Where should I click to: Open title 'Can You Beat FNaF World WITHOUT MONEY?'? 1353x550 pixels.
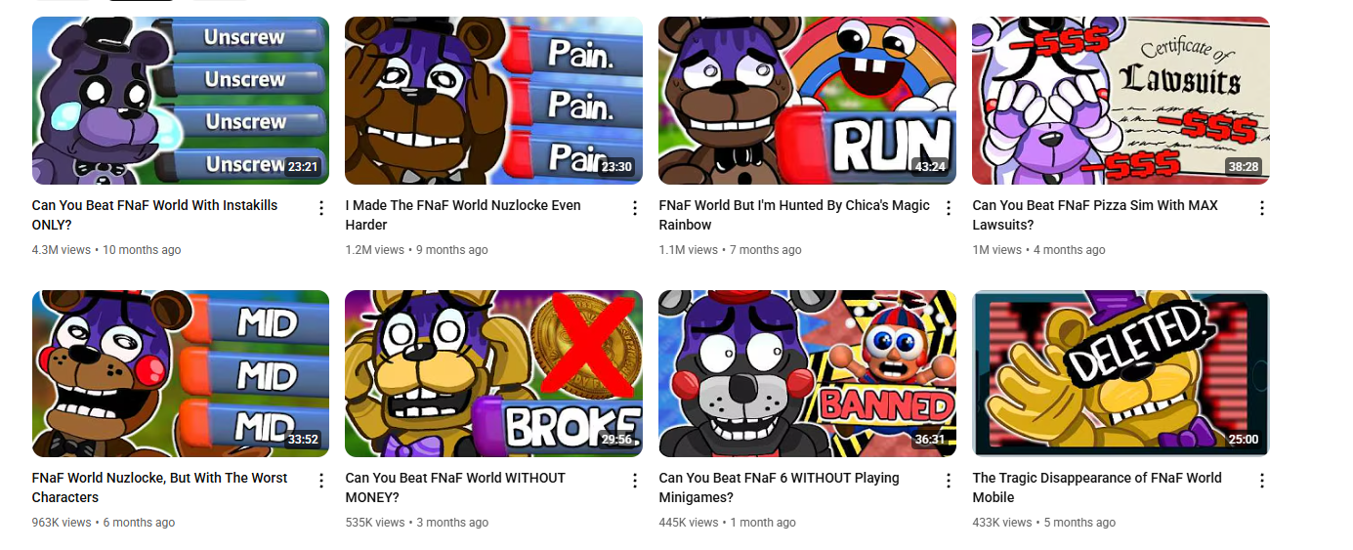click(x=456, y=487)
